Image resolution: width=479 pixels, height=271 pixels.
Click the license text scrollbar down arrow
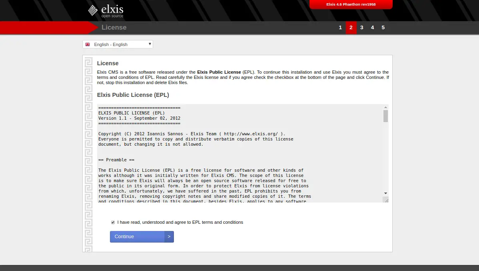(x=385, y=193)
